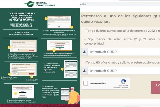Click step 9 "Descarga el comprobante" text
Viewport: 160px width, 107px height.
coord(50,91)
